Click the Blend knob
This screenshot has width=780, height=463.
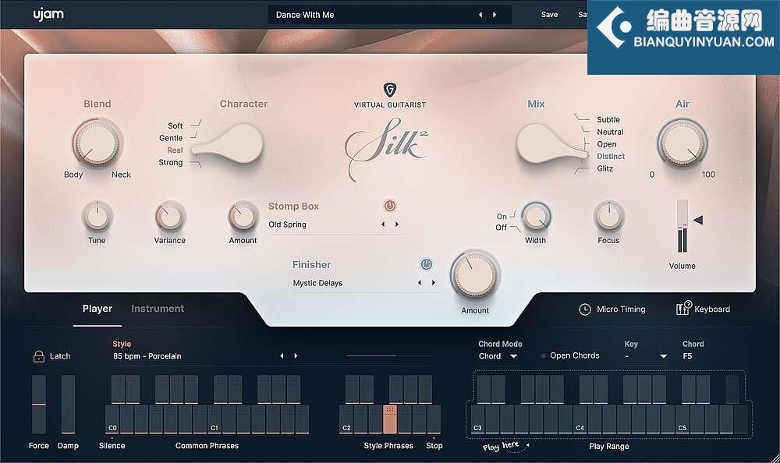97,143
